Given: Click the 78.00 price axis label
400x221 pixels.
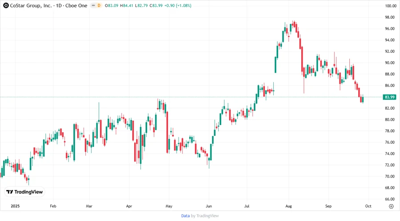Looking at the screenshot, I should click(389, 131).
